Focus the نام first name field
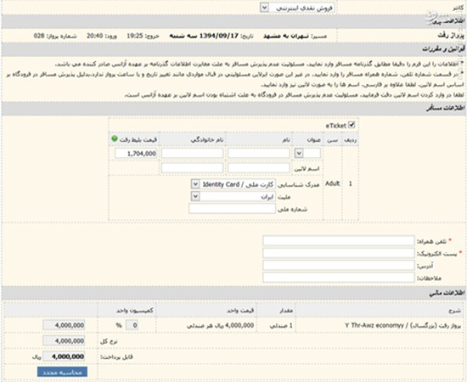Viewport: 467px width, 382px height. point(258,154)
